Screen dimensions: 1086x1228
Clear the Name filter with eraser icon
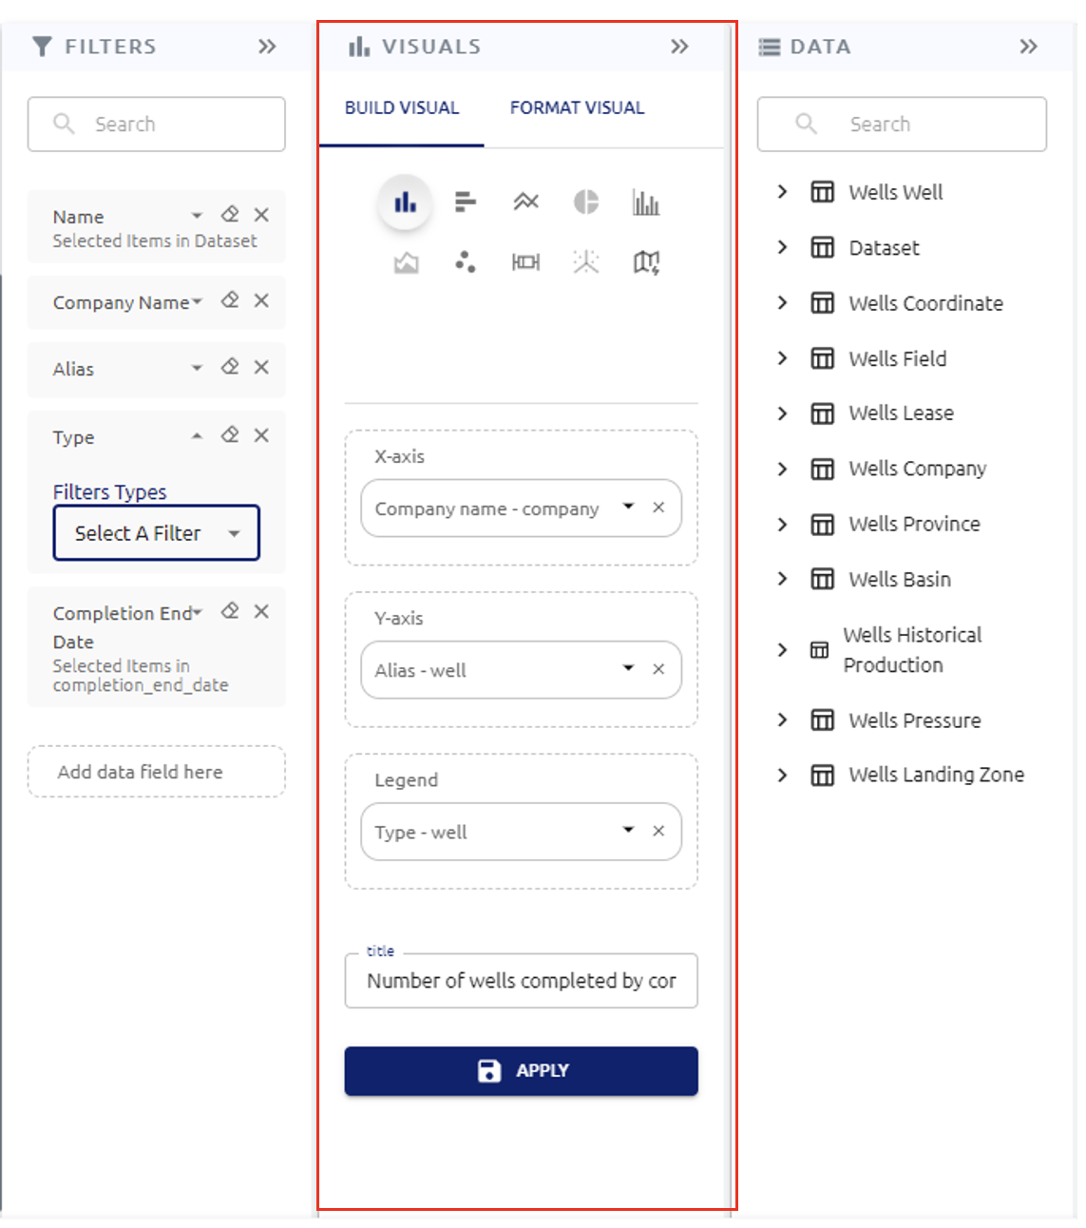[230, 215]
